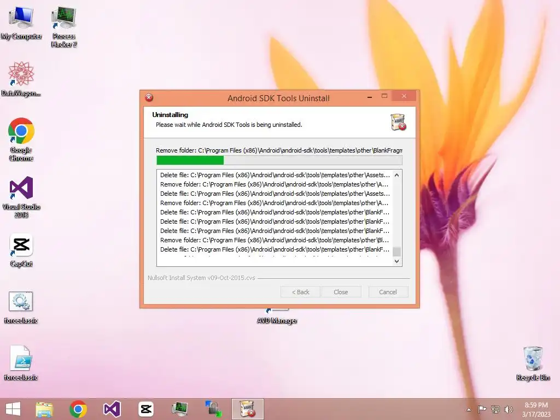Close the Android SDK Tools Uninstall window
Image resolution: width=560 pixels, height=420 pixels.
point(404,96)
